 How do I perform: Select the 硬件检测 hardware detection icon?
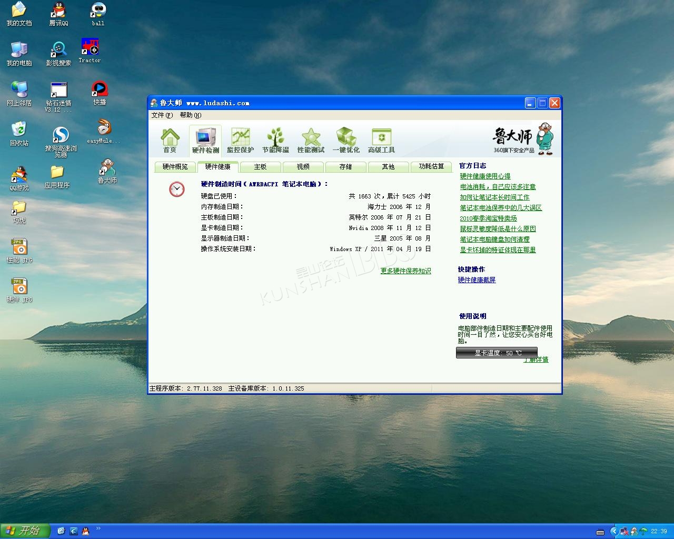[x=205, y=141]
